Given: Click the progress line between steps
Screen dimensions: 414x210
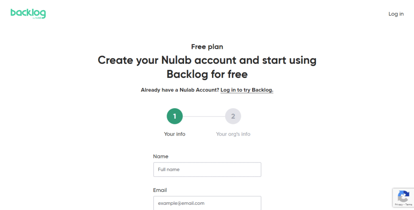Looking at the screenshot, I should click(x=204, y=116).
